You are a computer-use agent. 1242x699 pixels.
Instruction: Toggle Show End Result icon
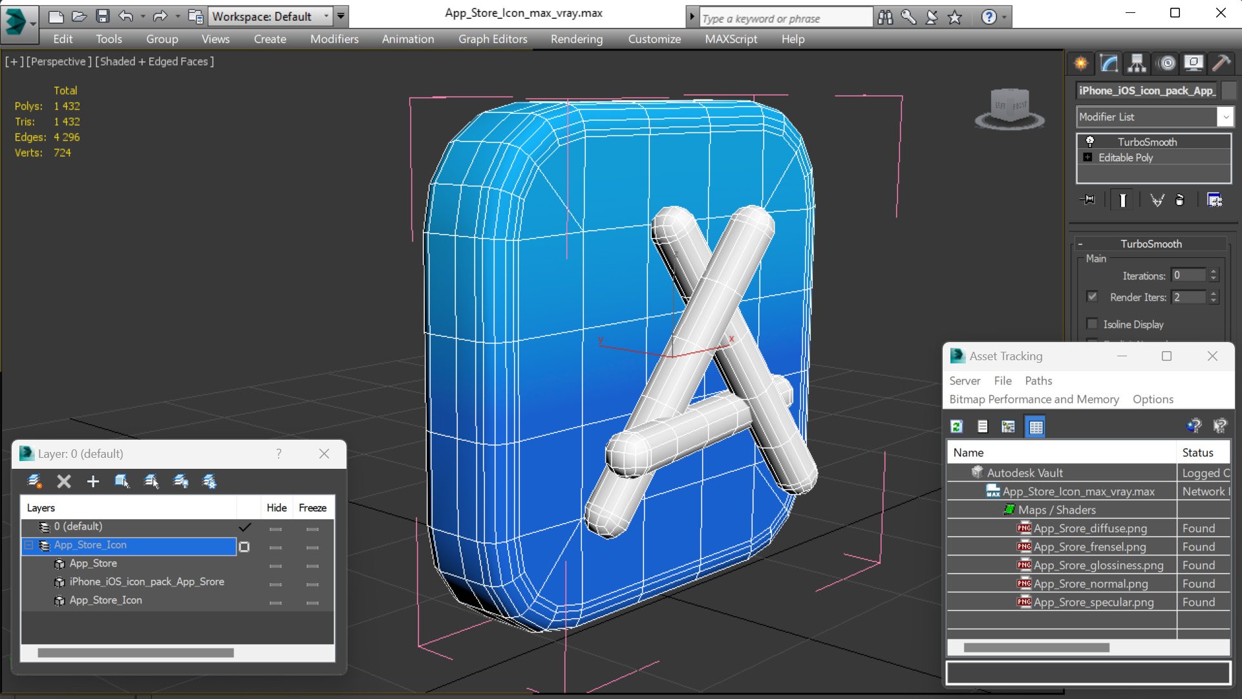1122,200
